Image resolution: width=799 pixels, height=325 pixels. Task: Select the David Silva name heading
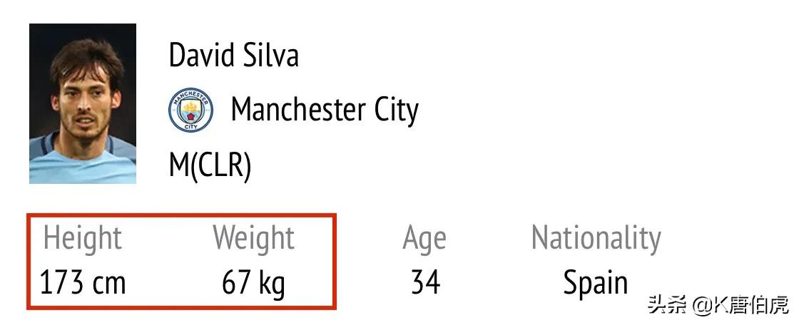pos(233,56)
